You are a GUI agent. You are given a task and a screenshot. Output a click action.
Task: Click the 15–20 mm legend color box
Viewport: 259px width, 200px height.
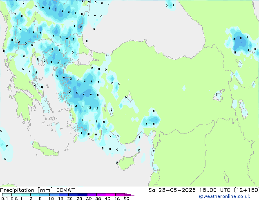pos(64,195)
